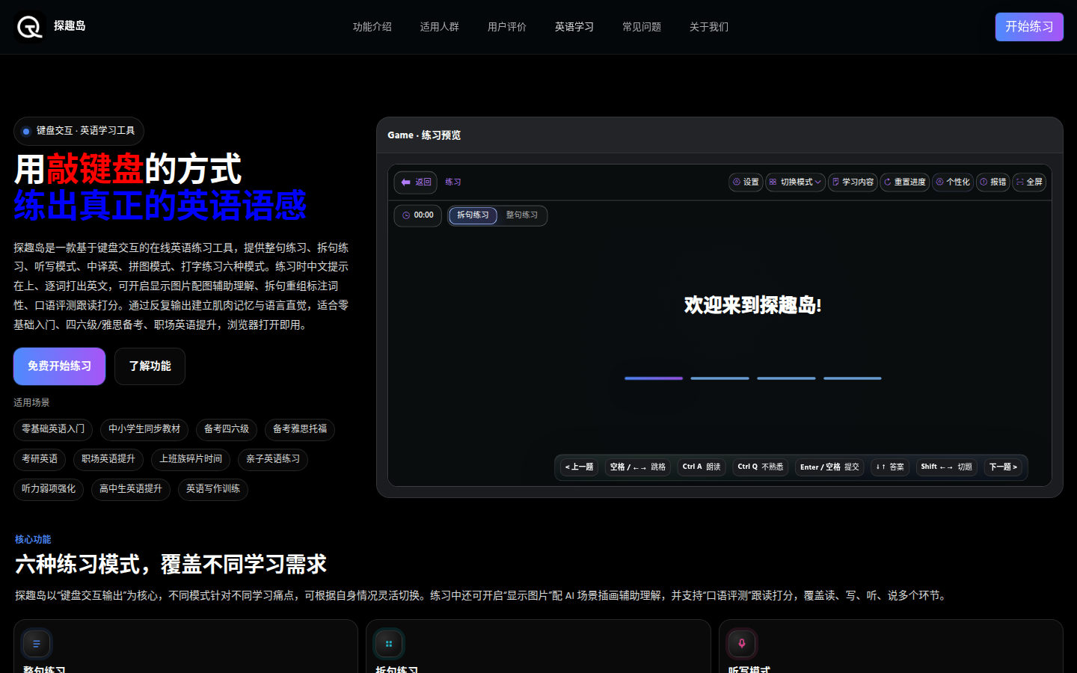
Task: Select the 备考雅思托福 tag
Action: point(300,429)
